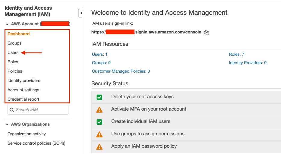Open the Dashboard page
Image resolution: width=281 pixels, height=154 pixels.
tap(18, 34)
